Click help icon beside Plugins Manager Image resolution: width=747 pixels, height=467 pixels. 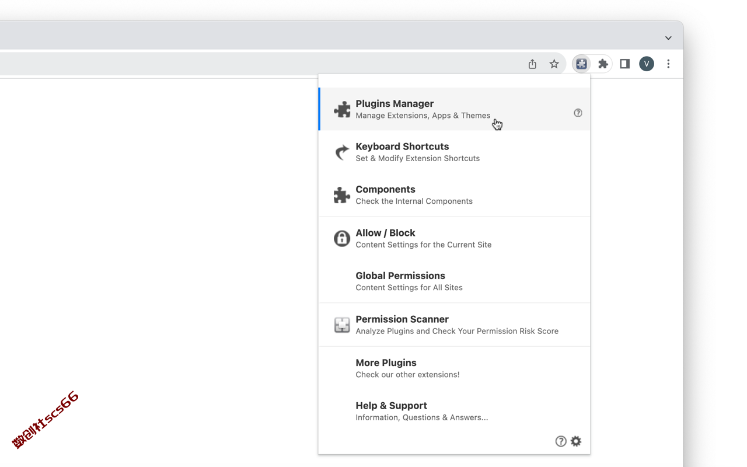click(578, 113)
